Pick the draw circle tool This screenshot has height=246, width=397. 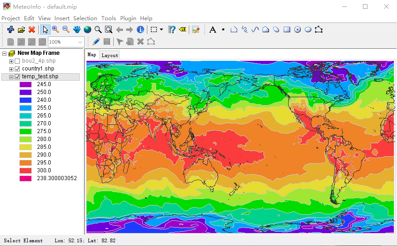coord(297,29)
